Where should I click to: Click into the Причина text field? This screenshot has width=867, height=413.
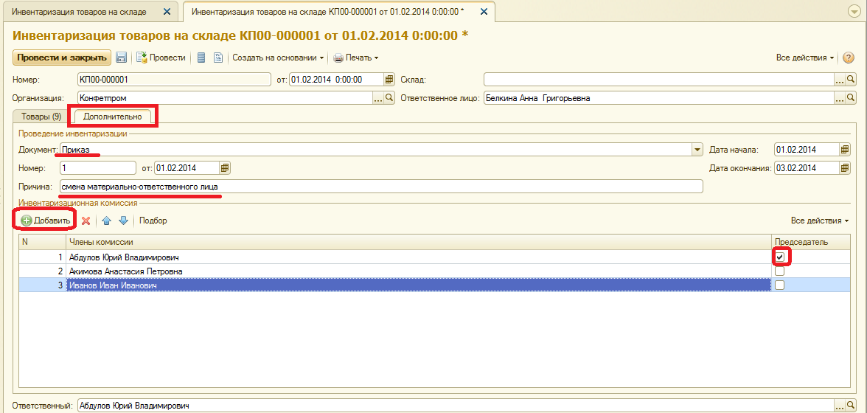coord(382,187)
